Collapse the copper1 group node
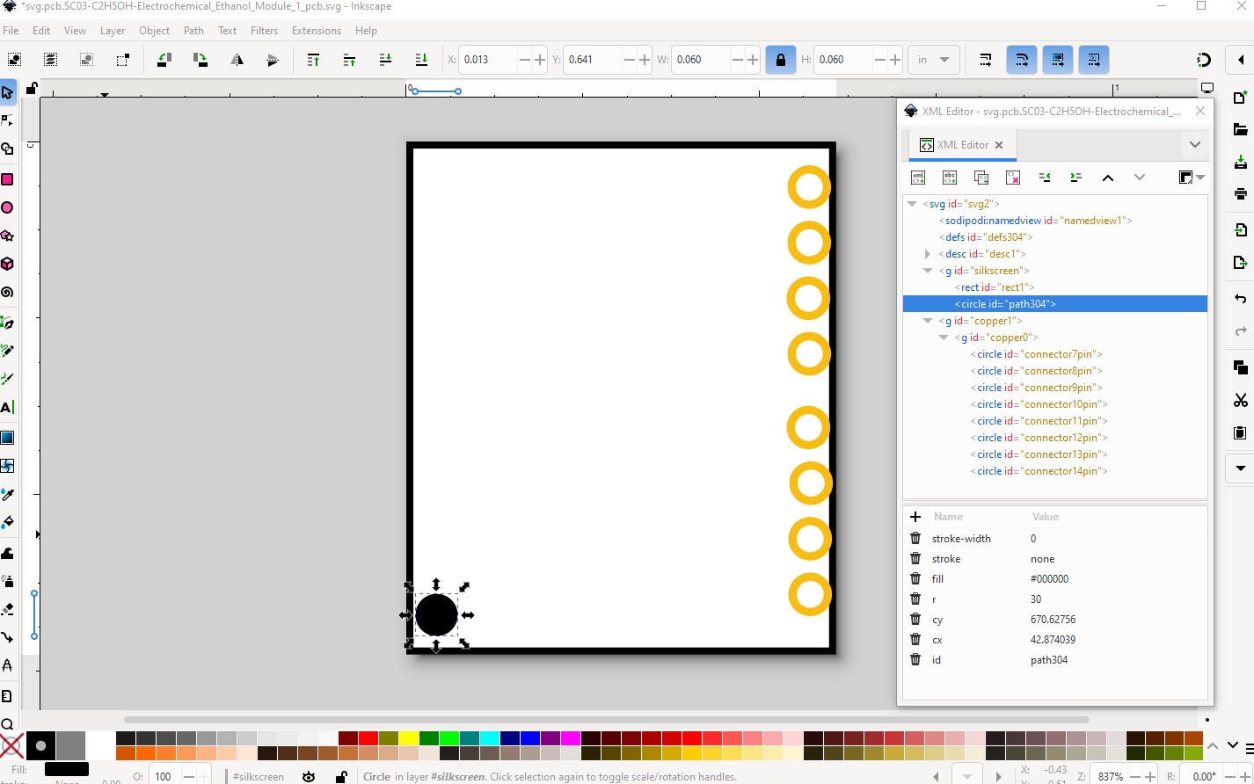The height and width of the screenshot is (784, 1254). click(928, 321)
